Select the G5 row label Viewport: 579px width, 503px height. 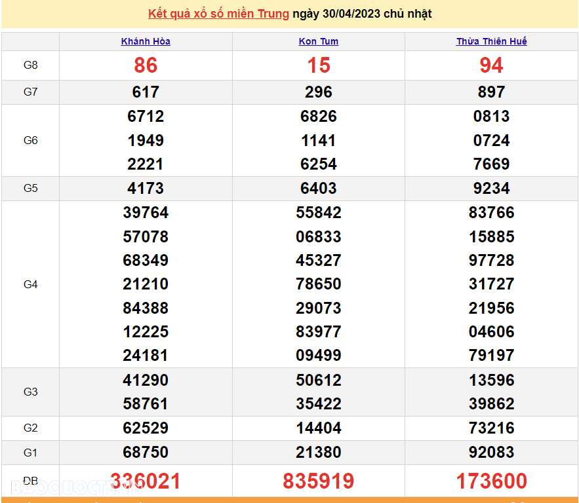click(30, 188)
